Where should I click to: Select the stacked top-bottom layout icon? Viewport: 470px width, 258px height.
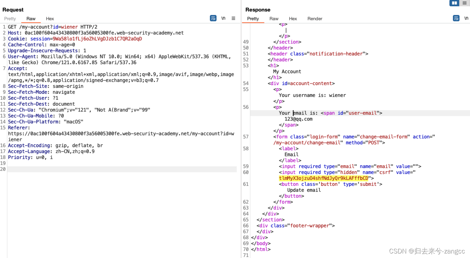coord(464,3)
